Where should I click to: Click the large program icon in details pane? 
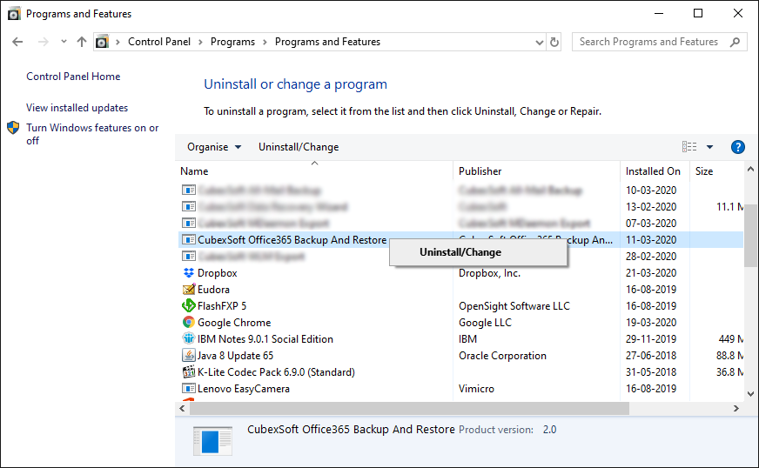point(212,441)
